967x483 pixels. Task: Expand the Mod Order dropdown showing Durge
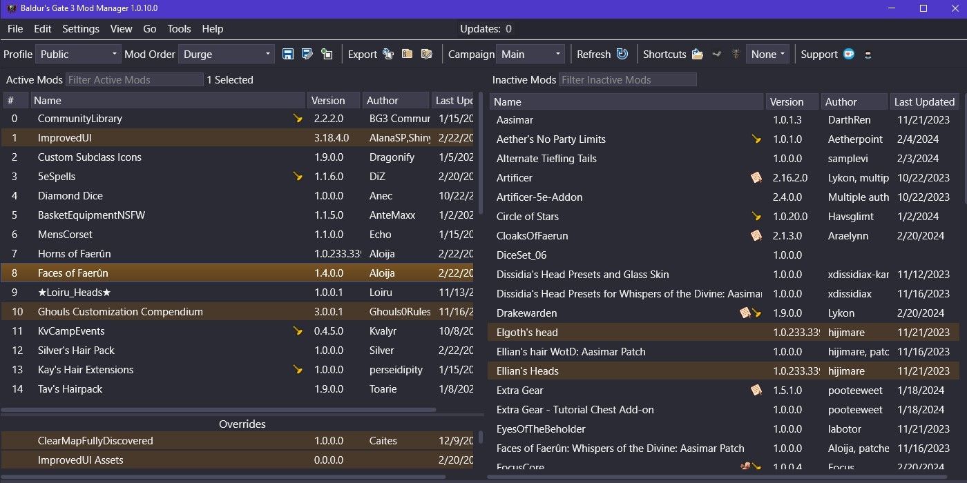(226, 54)
